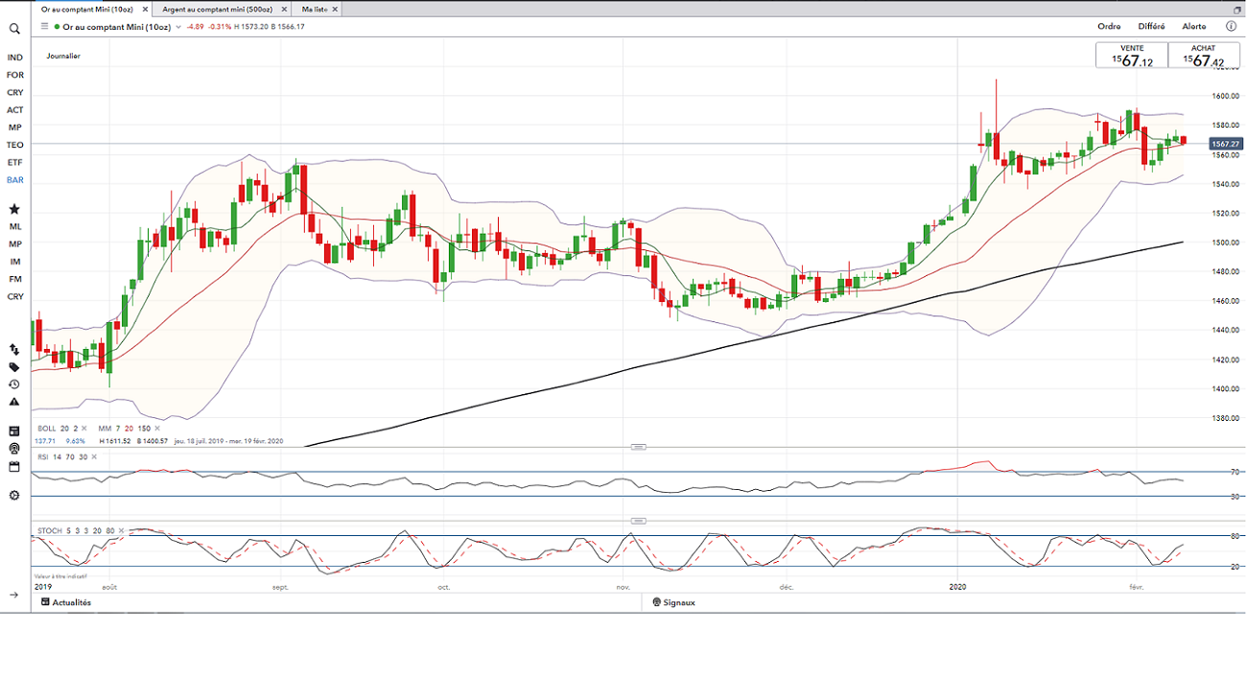Click the Journalier timeframe label

pos(63,57)
